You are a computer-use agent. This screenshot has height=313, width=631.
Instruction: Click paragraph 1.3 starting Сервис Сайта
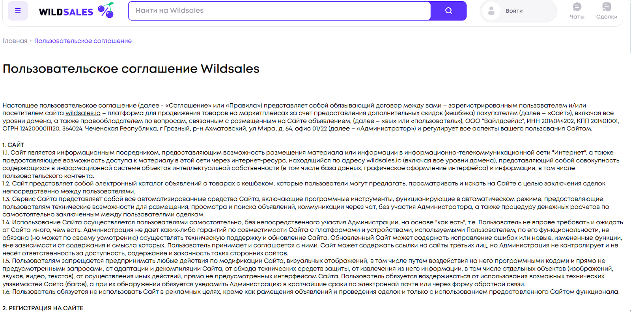point(306,207)
